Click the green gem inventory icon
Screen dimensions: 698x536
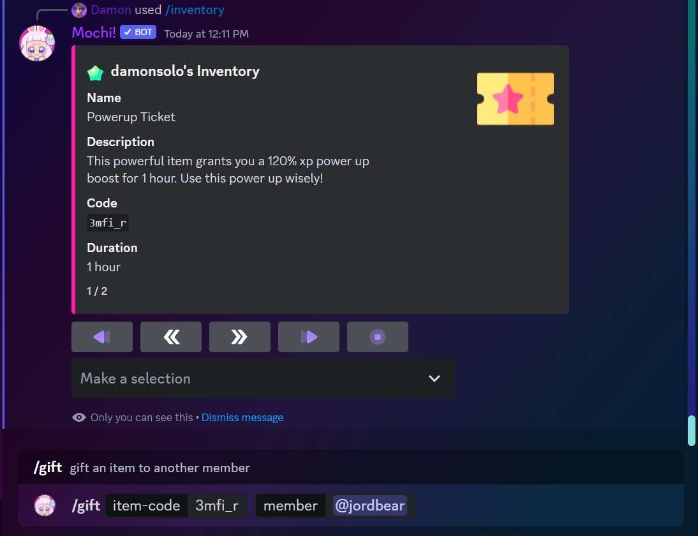95,73
